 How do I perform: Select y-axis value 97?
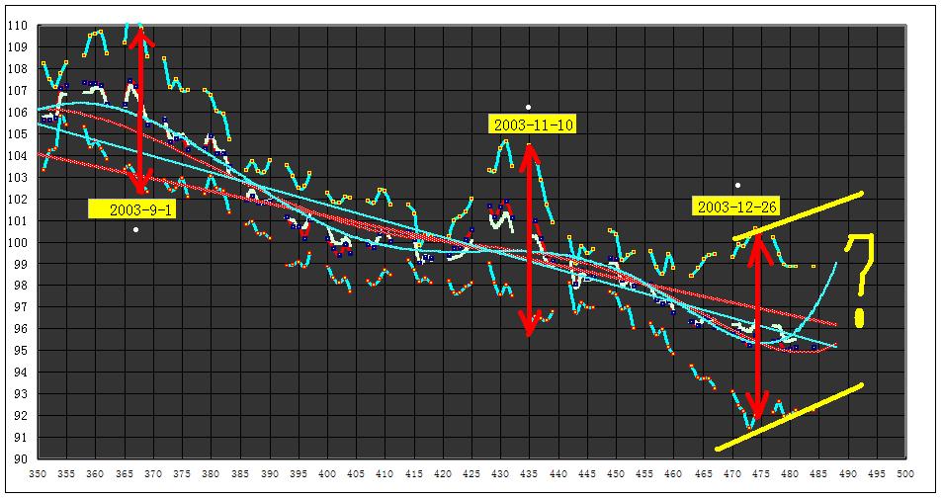[x=21, y=307]
